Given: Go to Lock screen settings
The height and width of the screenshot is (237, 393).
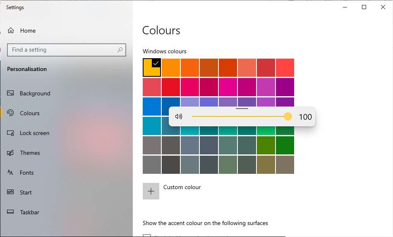Looking at the screenshot, I should pyautogui.click(x=35, y=133).
